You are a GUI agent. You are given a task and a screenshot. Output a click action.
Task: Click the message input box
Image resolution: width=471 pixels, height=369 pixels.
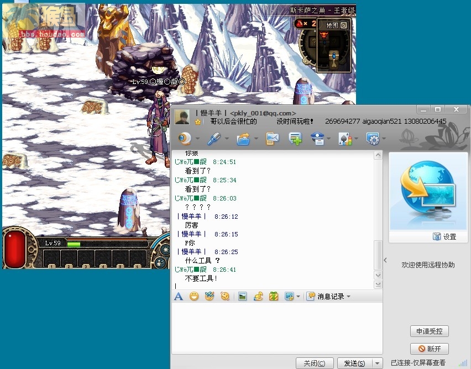click(277, 328)
